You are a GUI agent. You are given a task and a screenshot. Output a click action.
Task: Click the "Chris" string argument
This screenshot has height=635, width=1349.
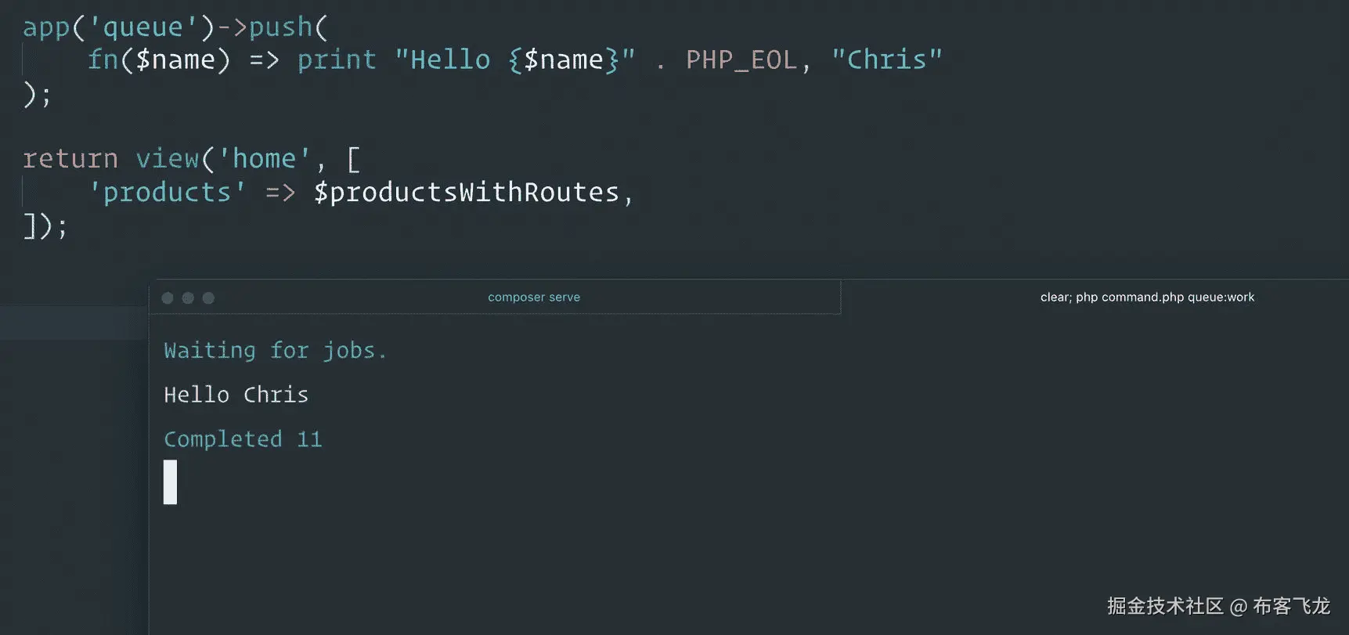pos(886,60)
